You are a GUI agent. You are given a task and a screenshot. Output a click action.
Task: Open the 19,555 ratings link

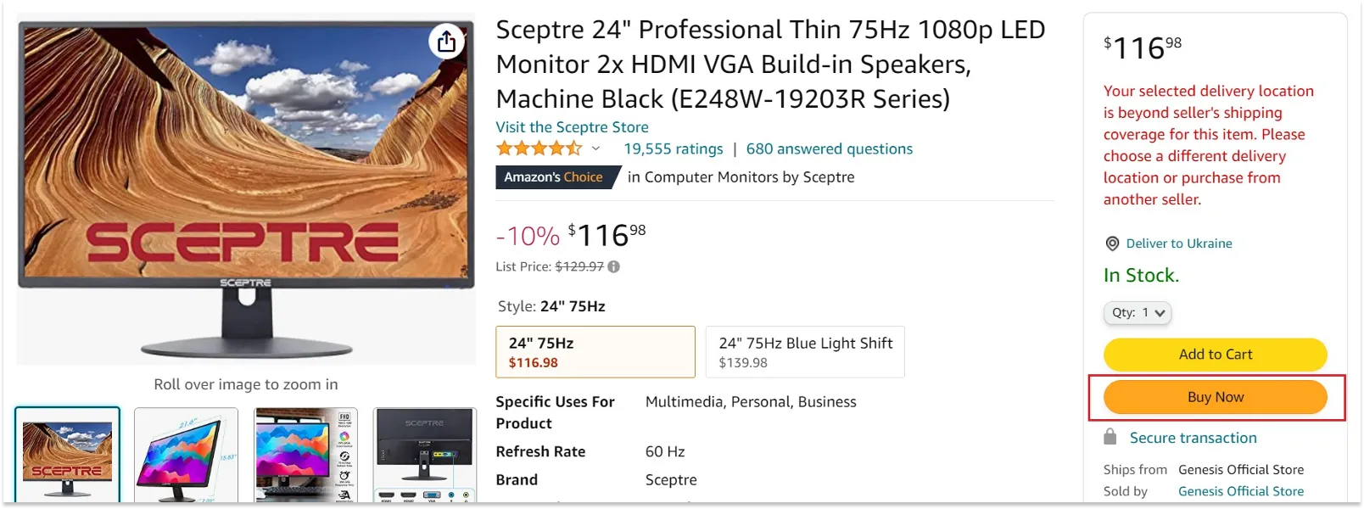click(x=674, y=148)
